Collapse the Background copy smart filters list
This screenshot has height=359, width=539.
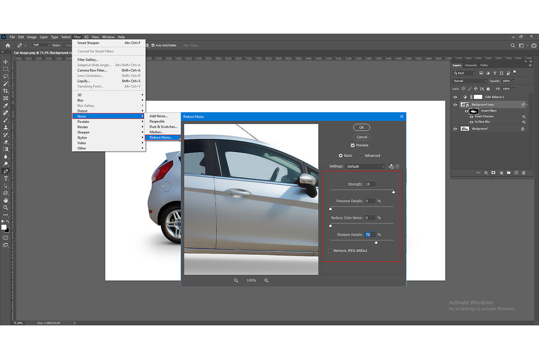528,105
